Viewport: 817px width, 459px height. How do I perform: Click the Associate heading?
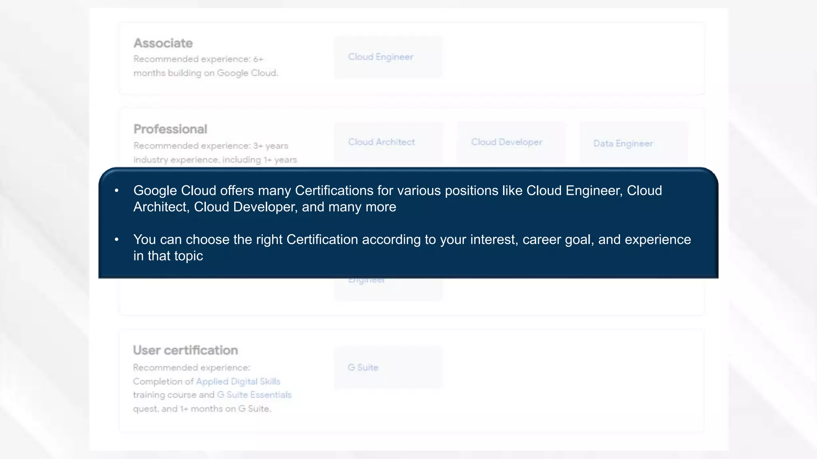click(x=163, y=43)
